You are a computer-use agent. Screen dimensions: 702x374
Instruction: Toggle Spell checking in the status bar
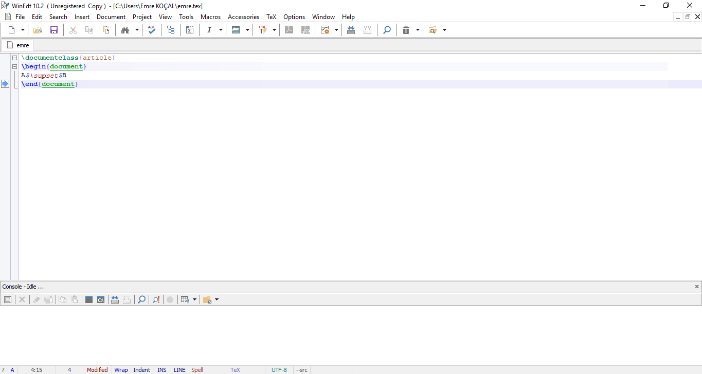[197, 370]
